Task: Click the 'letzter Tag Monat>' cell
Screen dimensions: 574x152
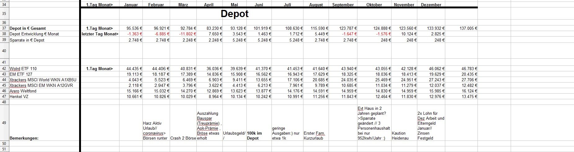Action: pyautogui.click(x=100, y=34)
